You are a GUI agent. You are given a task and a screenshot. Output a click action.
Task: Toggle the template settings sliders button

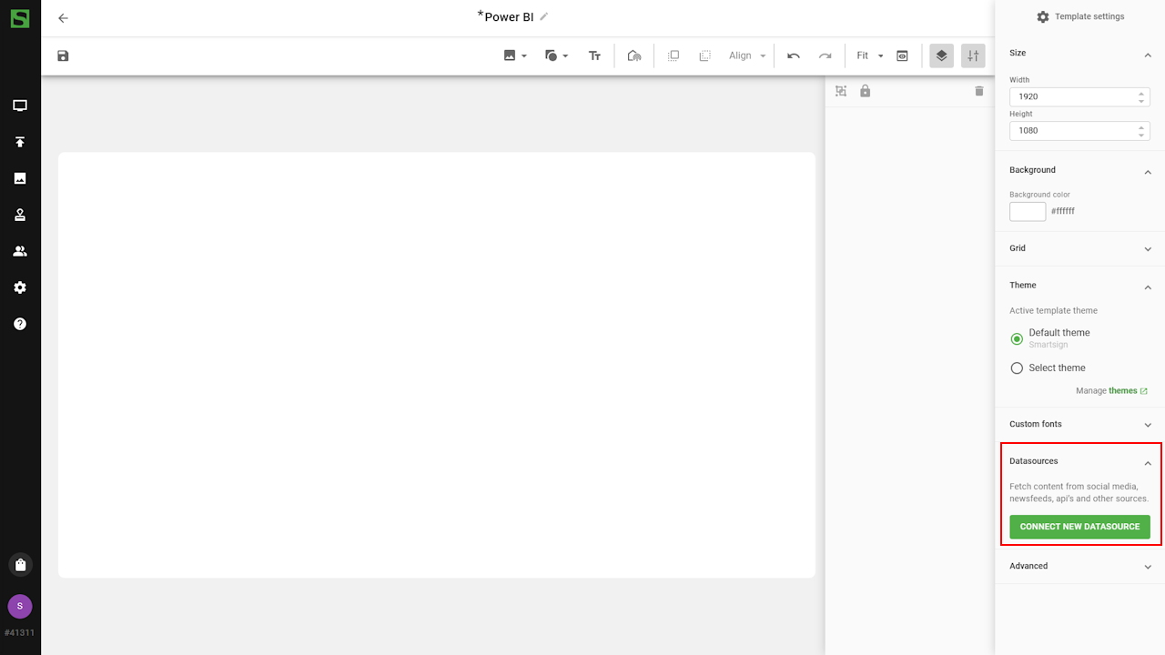coord(973,55)
